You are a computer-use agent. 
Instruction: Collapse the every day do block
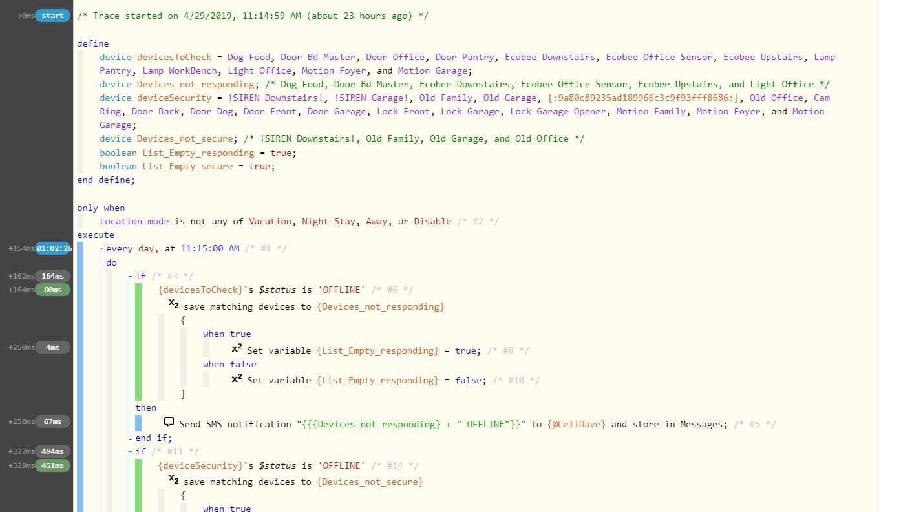(101, 248)
